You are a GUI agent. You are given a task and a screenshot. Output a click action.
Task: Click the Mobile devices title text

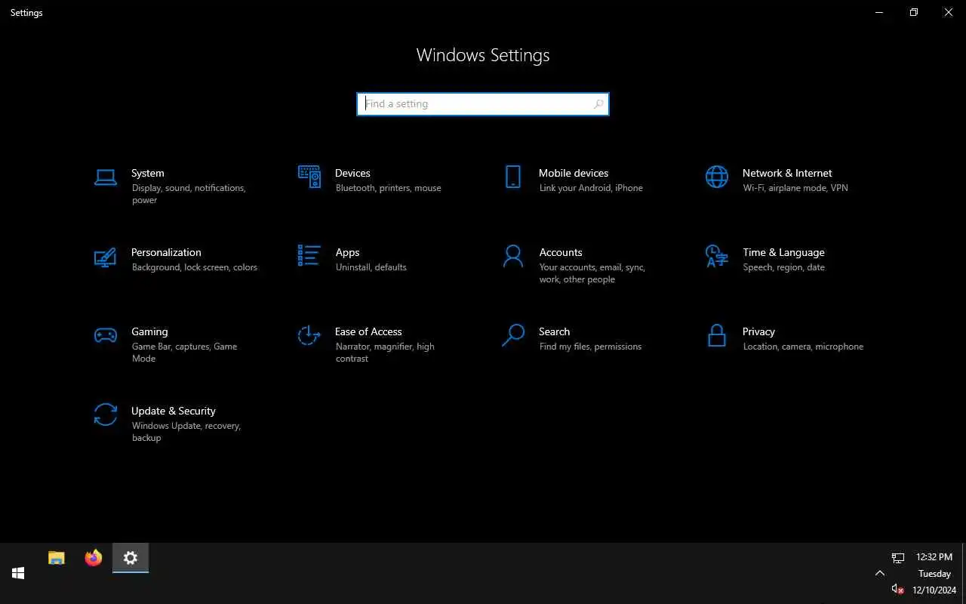[574, 173]
